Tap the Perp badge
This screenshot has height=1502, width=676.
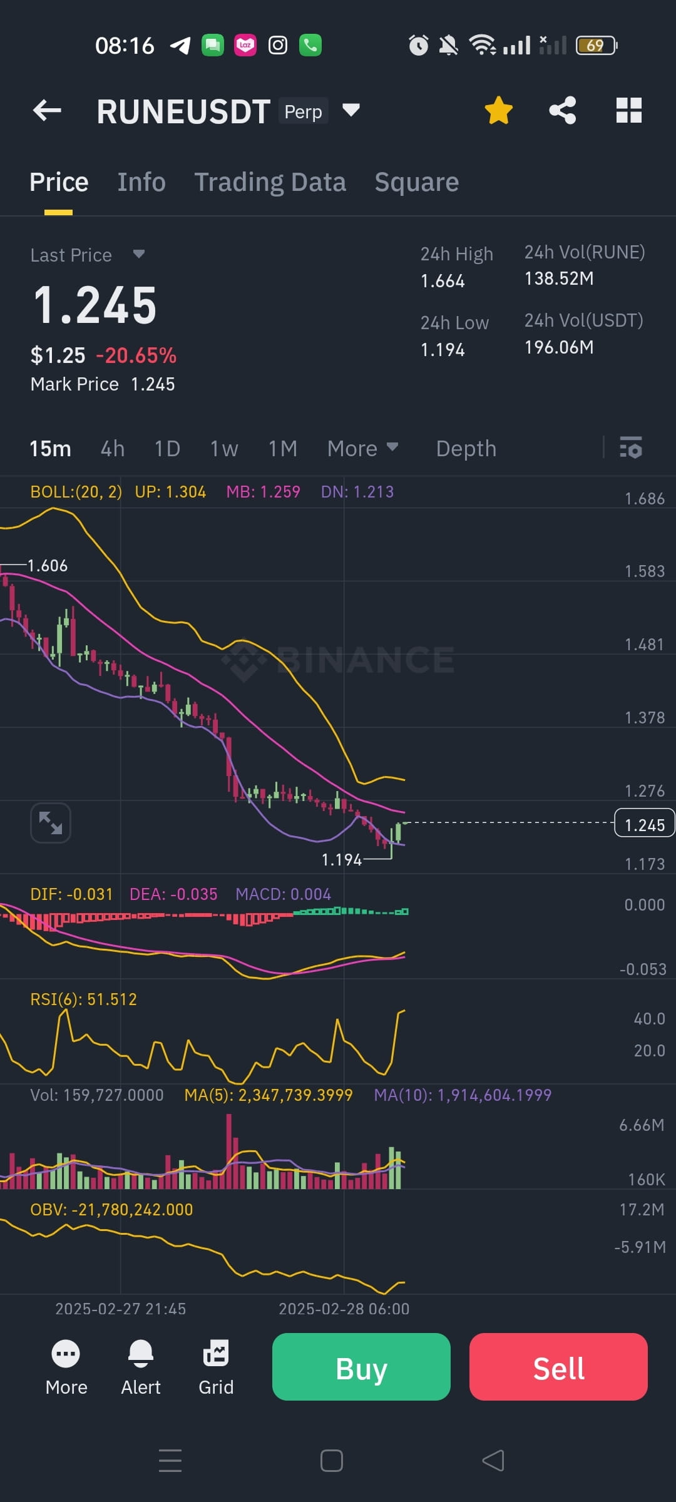303,111
